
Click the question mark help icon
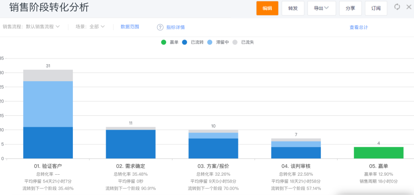pyautogui.click(x=160, y=27)
